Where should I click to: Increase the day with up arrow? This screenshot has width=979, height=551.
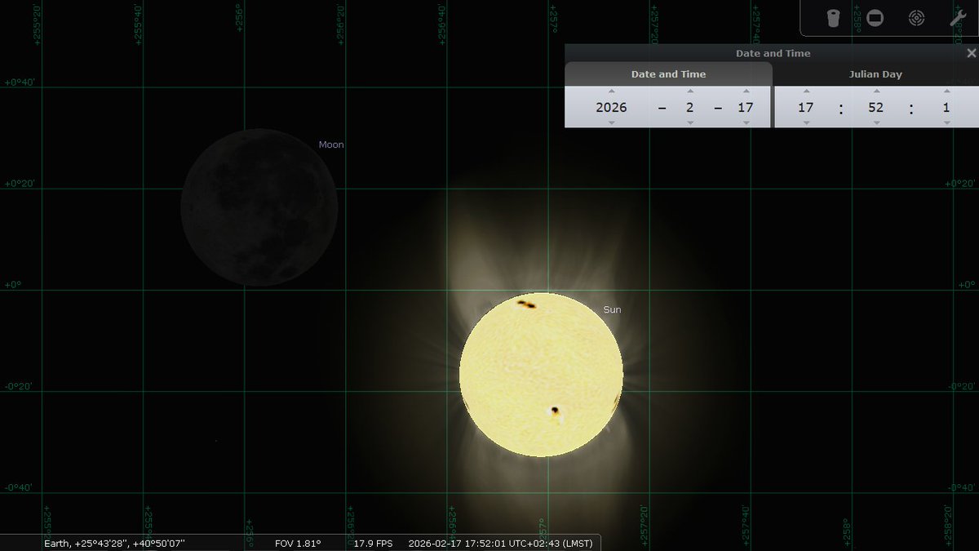746,91
